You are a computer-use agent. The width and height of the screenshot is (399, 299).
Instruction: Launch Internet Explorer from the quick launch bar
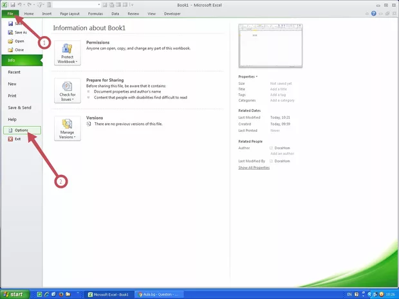(46, 294)
